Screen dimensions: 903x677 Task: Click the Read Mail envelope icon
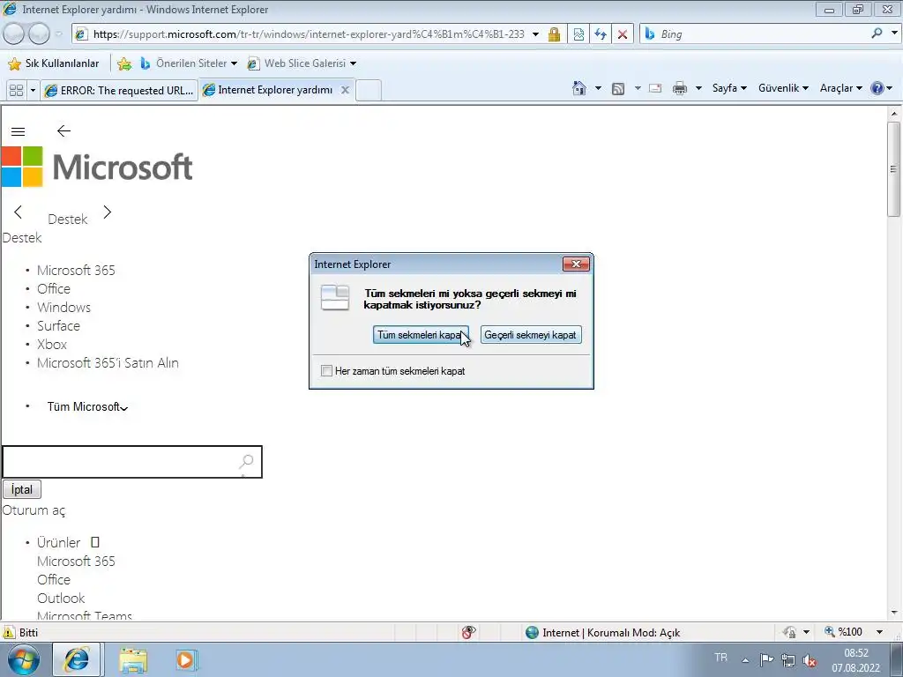pos(655,88)
